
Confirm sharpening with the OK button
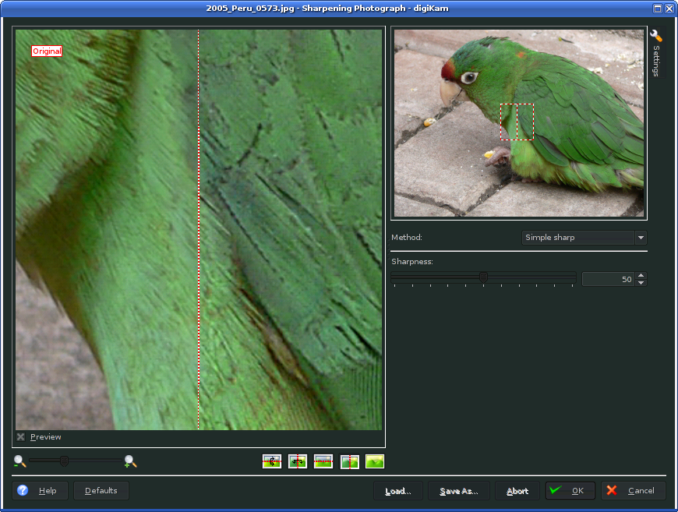(x=570, y=491)
